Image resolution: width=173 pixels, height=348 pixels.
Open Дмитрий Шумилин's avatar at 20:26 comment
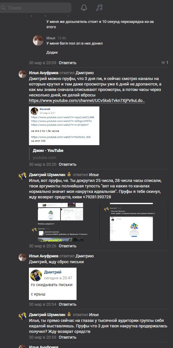point(22,176)
